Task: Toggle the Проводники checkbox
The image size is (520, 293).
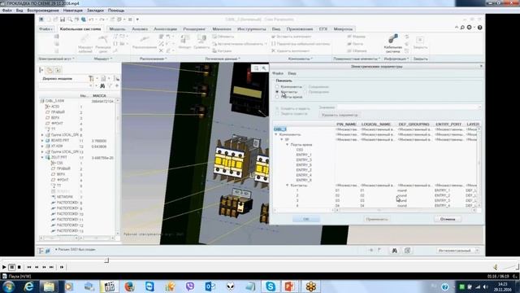Action: coord(305,92)
